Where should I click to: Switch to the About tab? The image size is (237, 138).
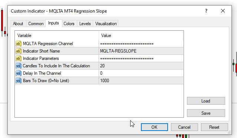pyautogui.click(x=18, y=24)
